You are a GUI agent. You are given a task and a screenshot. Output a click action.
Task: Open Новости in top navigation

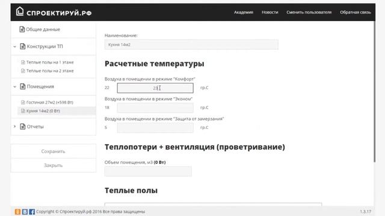coord(270,12)
